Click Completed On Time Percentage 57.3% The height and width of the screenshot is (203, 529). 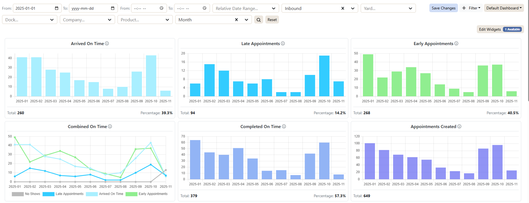pyautogui.click(x=330, y=196)
